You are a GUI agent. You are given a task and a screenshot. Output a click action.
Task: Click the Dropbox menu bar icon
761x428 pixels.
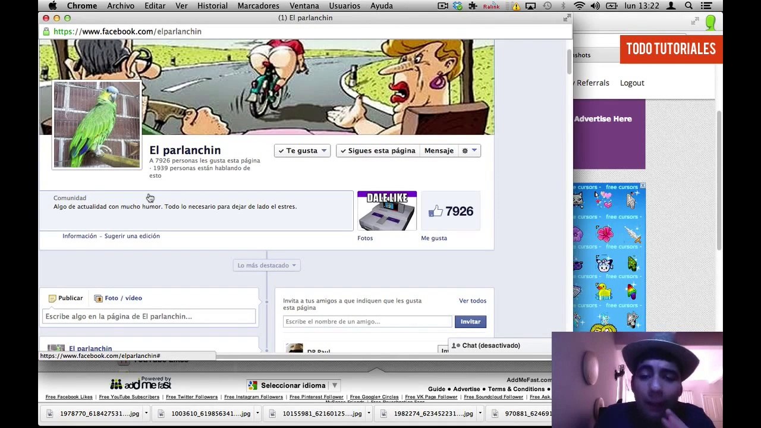[x=457, y=6]
